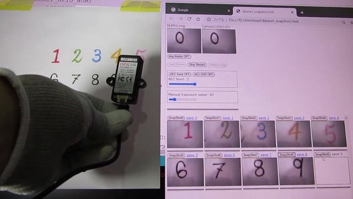Select the greyed-out Start Stream button

pos(176,65)
